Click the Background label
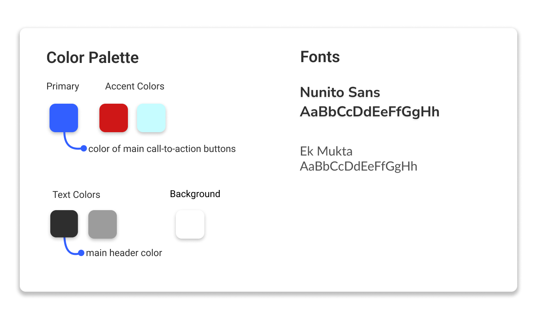This screenshot has height=317, width=537. pyautogui.click(x=195, y=194)
